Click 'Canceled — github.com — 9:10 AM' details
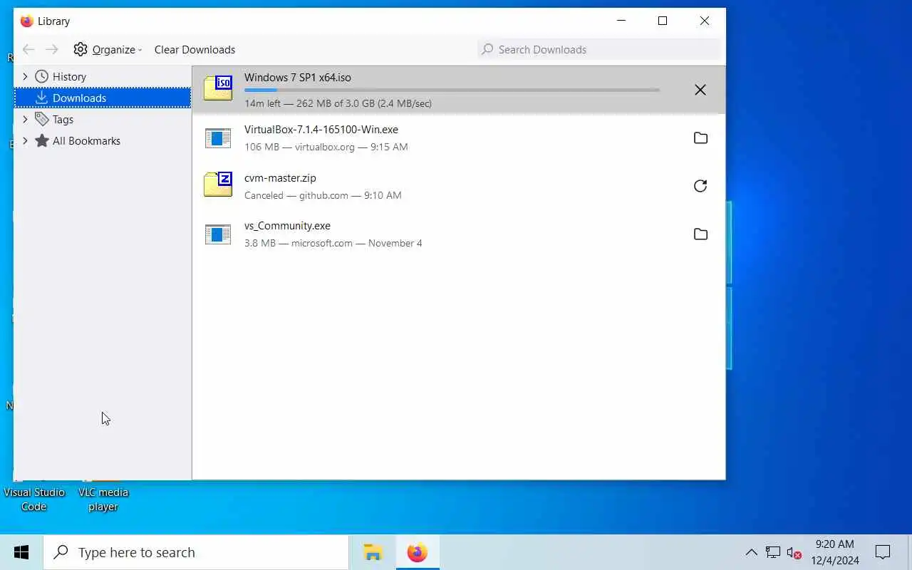Screen dimensions: 912x570 point(323,195)
